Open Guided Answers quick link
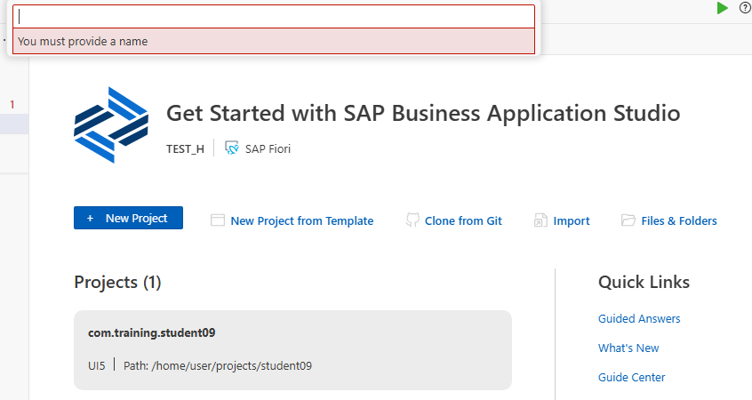Screen dimensions: 752x400 coord(639,318)
